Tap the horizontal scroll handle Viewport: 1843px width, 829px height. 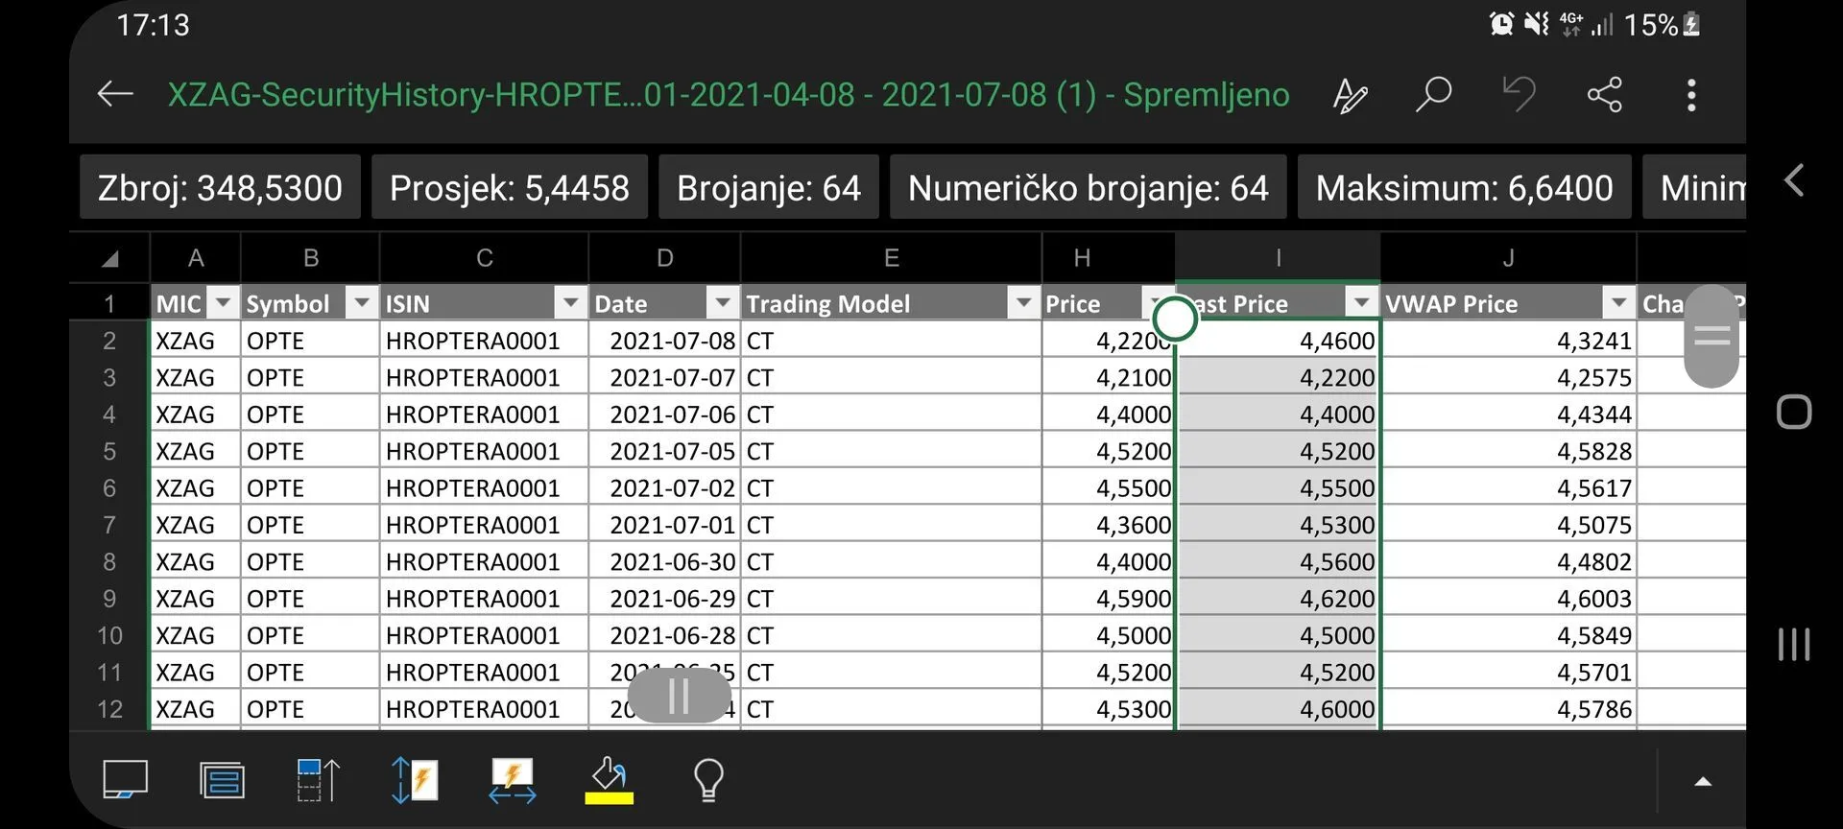click(x=679, y=696)
